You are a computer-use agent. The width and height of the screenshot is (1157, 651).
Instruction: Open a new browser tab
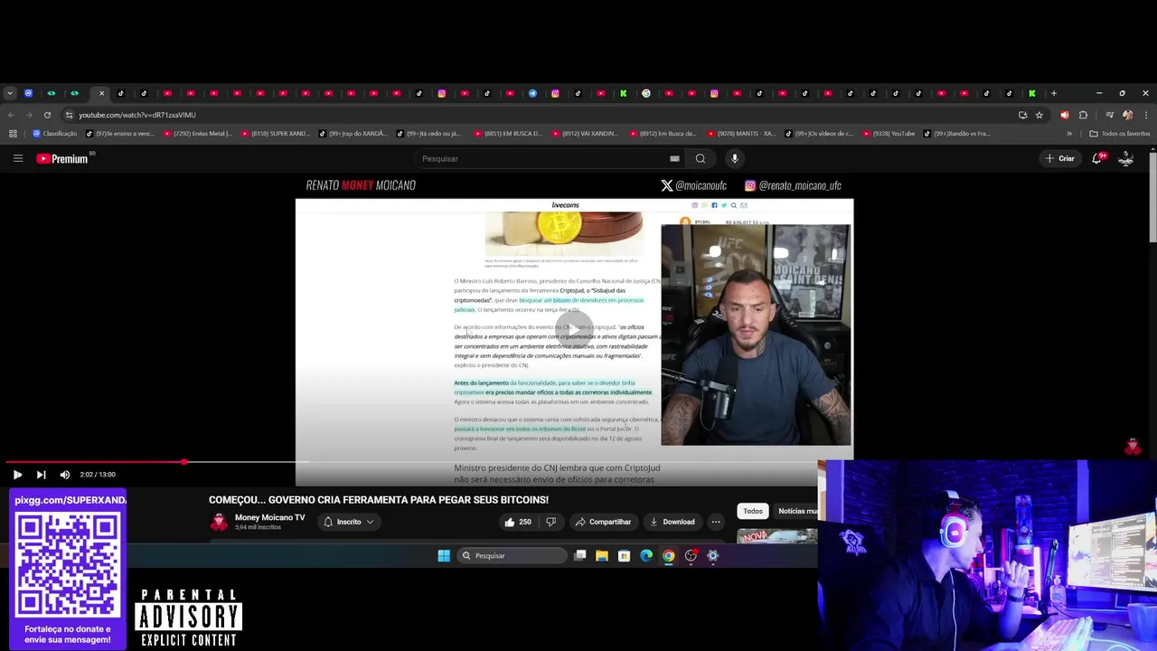click(1053, 93)
